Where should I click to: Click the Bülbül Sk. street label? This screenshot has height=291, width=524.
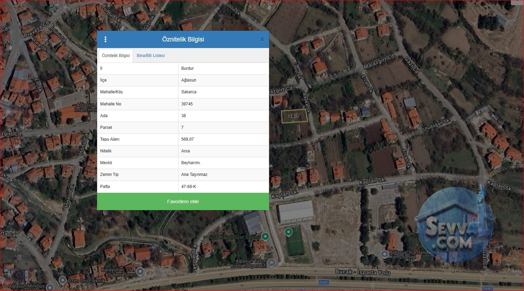(x=111, y=14)
